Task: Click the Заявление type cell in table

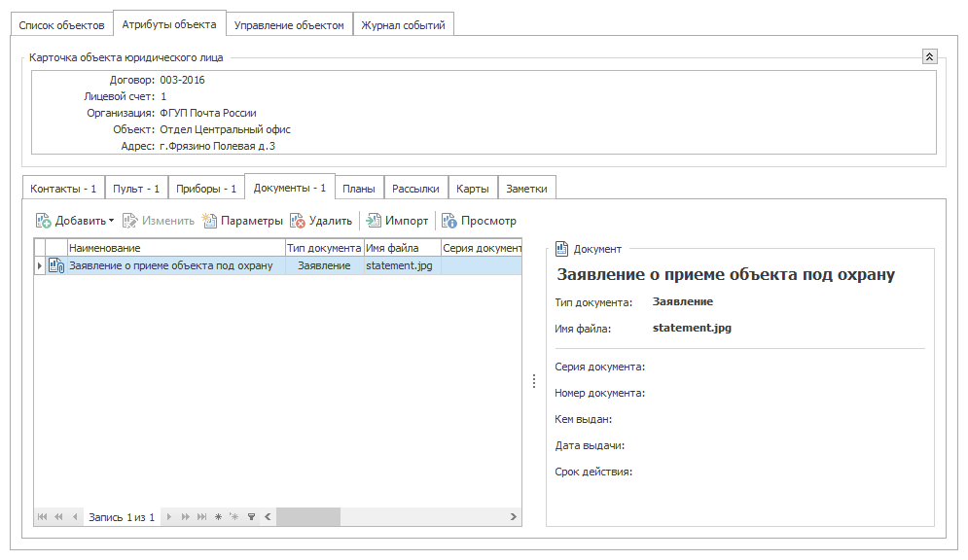Action: 324,265
